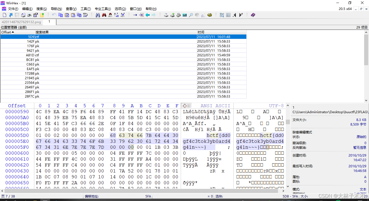Open the 搜索(S) menu

(42, 9)
